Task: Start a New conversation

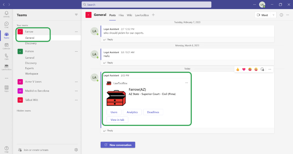Action: (118, 145)
